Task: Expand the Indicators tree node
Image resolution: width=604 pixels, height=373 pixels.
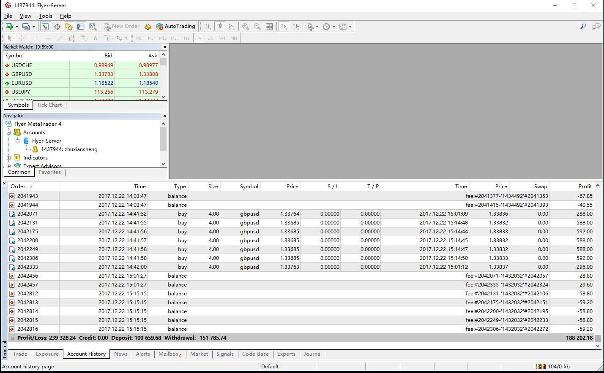Action: 8,158
